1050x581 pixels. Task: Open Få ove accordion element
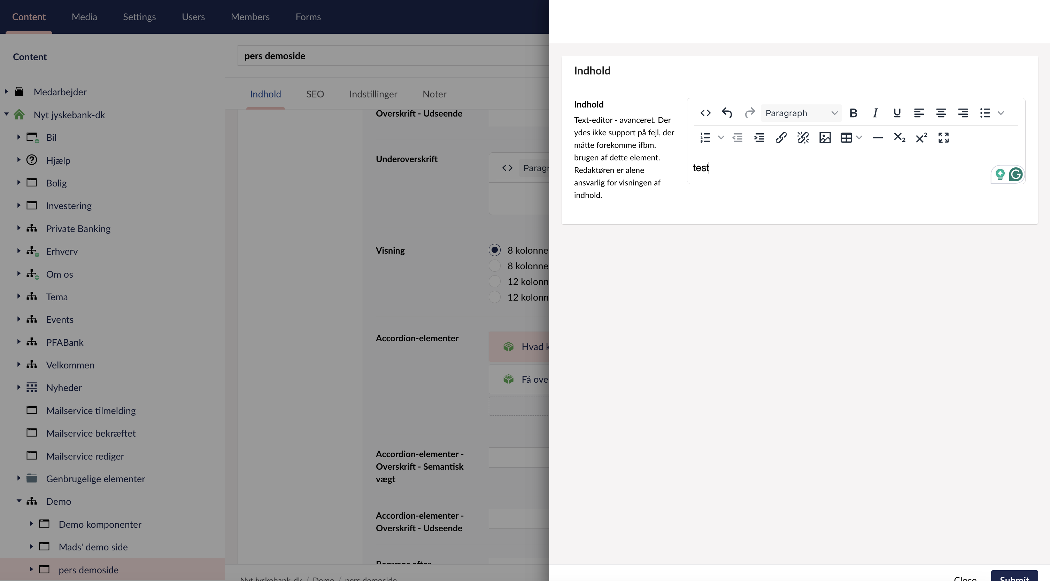click(x=519, y=379)
